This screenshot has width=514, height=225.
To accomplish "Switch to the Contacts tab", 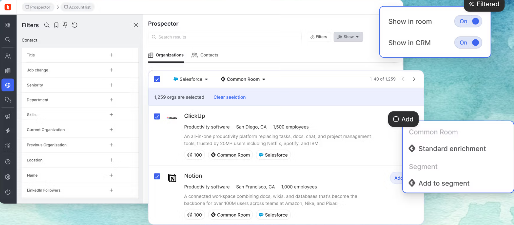I will [x=205, y=55].
